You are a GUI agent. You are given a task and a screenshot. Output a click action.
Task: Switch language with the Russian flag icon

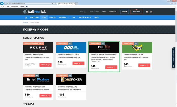click(x=147, y=12)
